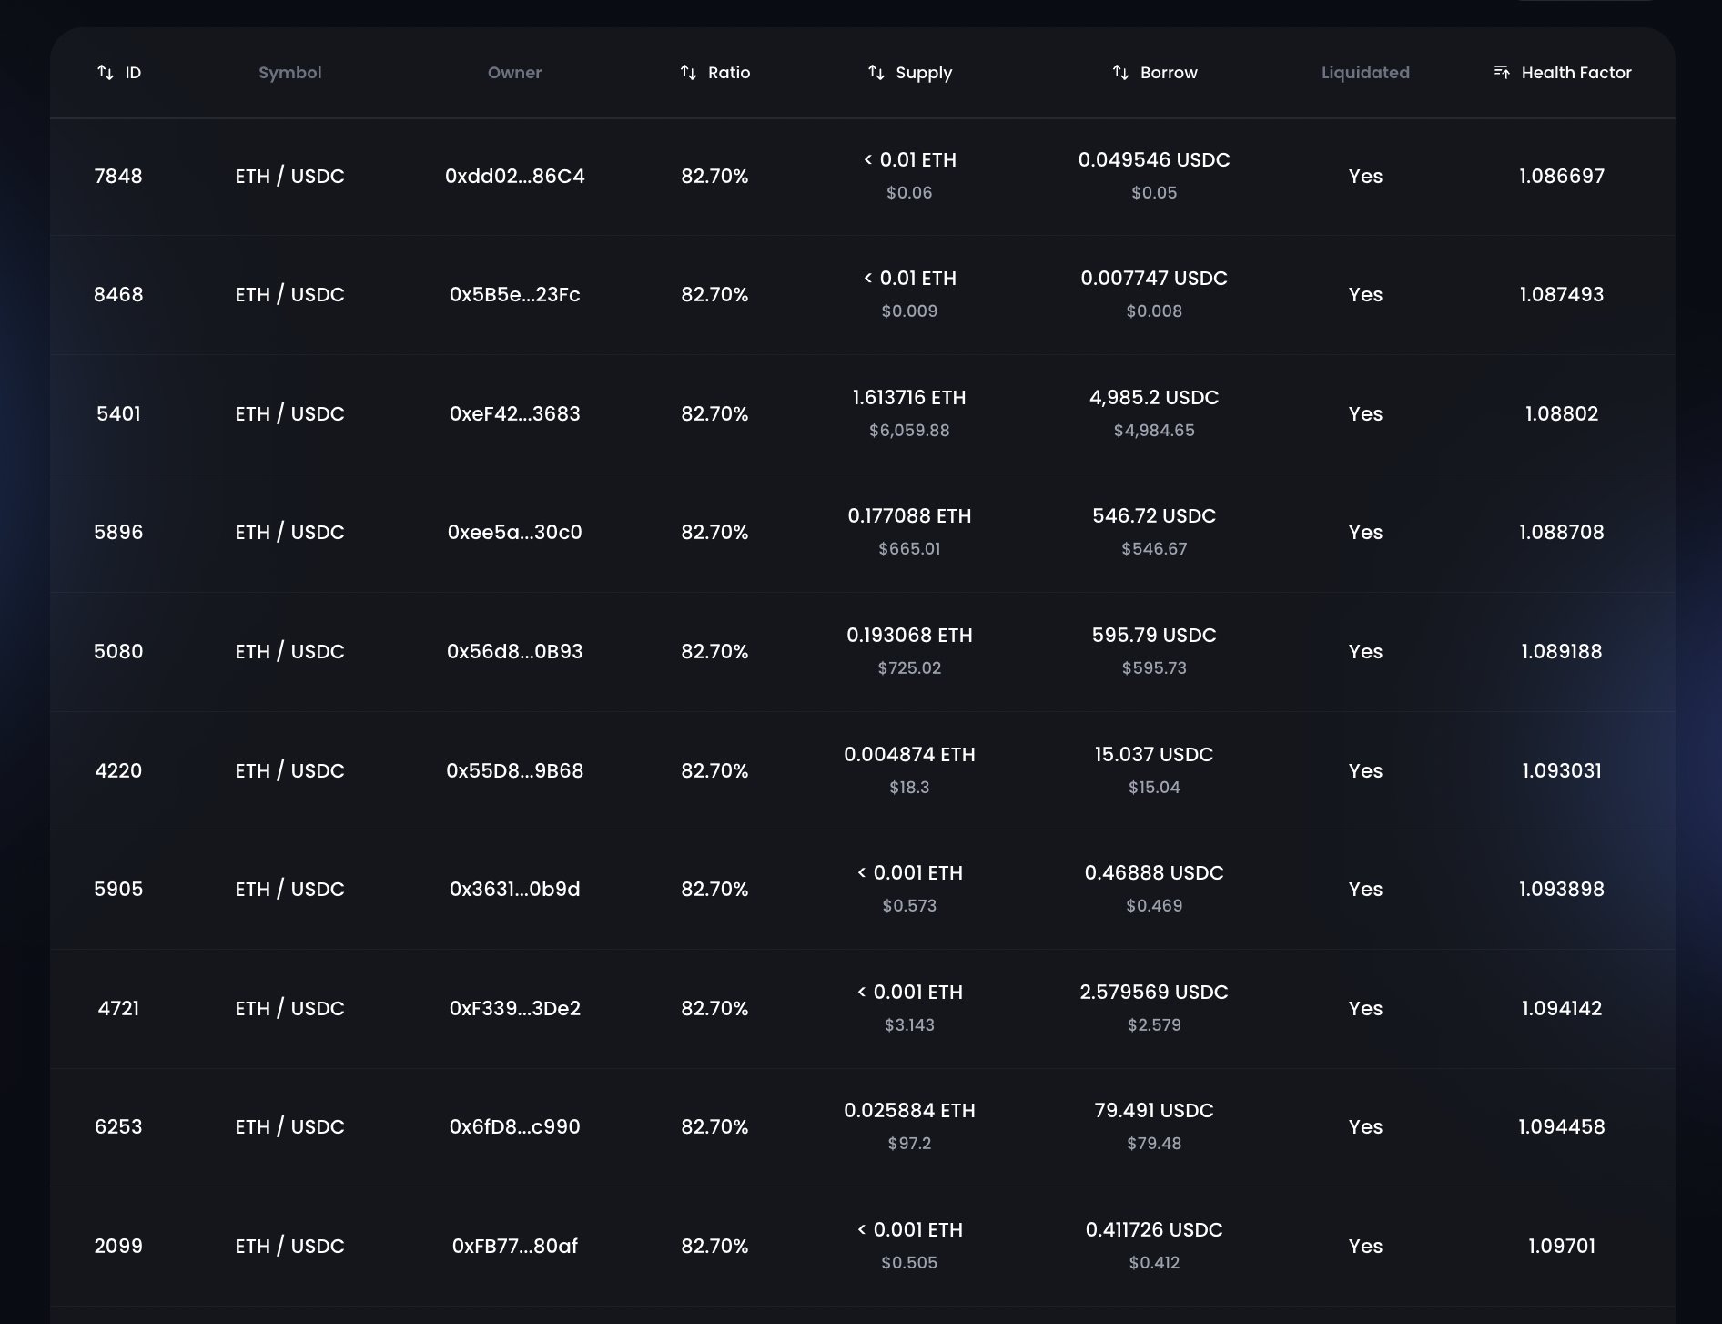Screen dimensions: 1722x1324
Task: Click the sort arrows icon beside ID
Action: point(106,73)
